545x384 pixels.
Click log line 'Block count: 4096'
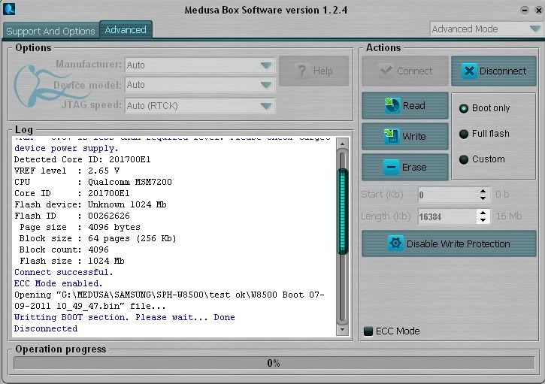coord(64,249)
